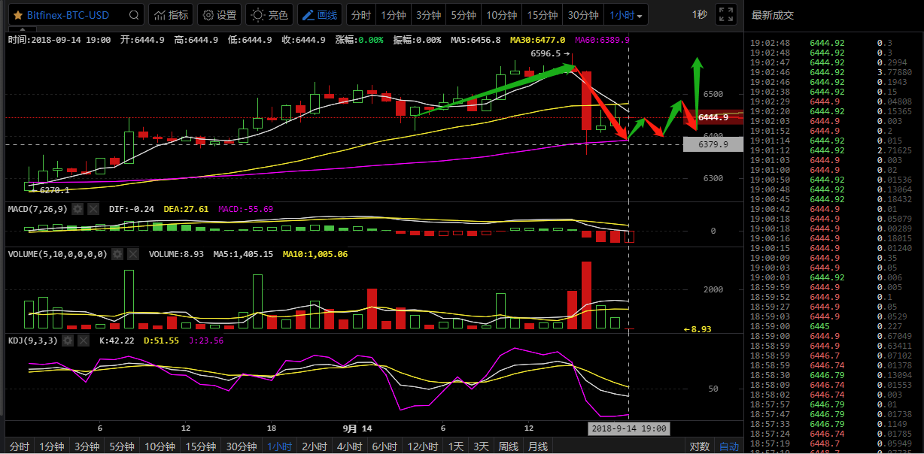Open KDJ(9,3,3) indicator settings gear

tap(67, 340)
